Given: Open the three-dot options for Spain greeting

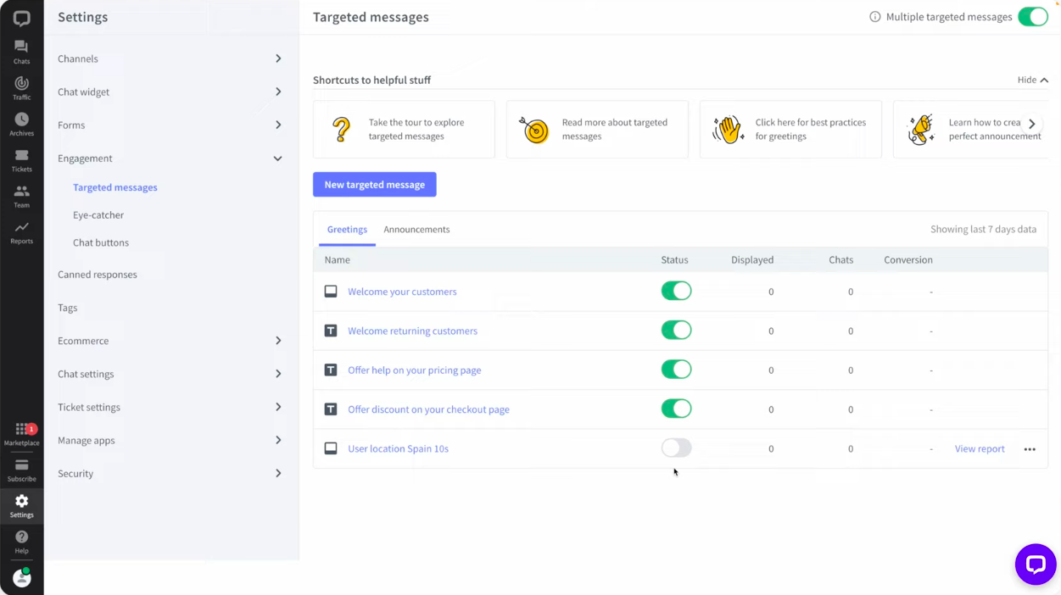Looking at the screenshot, I should click(1030, 448).
